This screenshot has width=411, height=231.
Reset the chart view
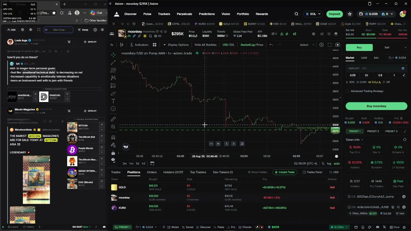(x=242, y=144)
